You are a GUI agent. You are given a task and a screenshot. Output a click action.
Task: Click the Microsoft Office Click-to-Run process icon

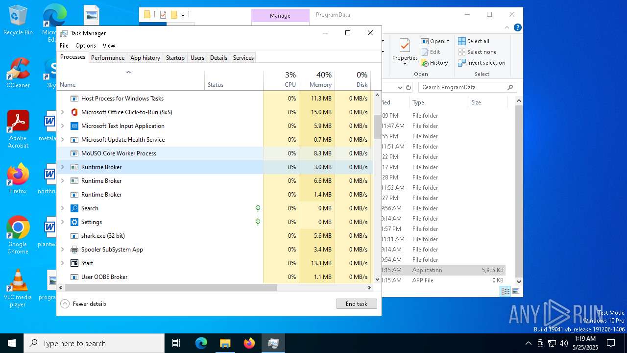tap(74, 112)
